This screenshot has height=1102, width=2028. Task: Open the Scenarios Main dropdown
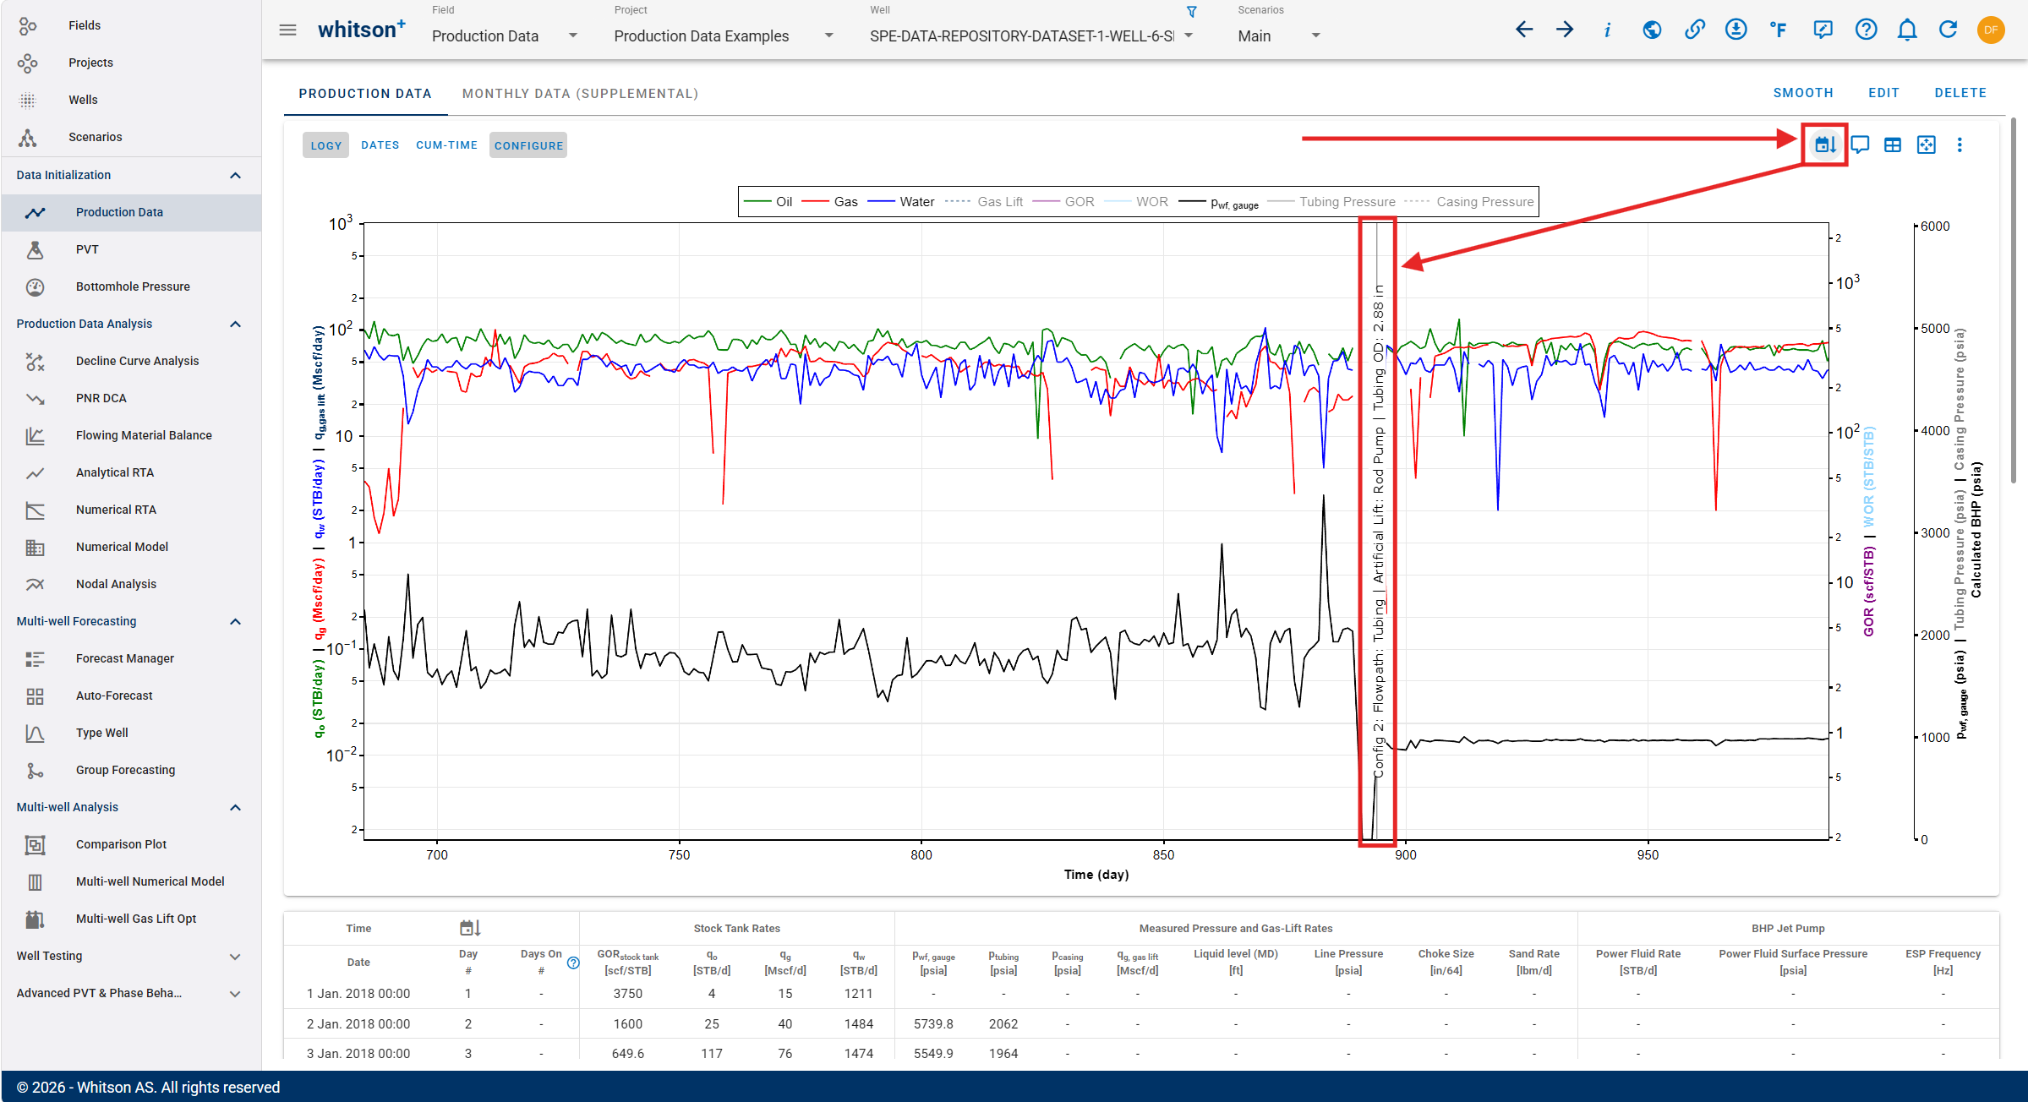tap(1279, 35)
